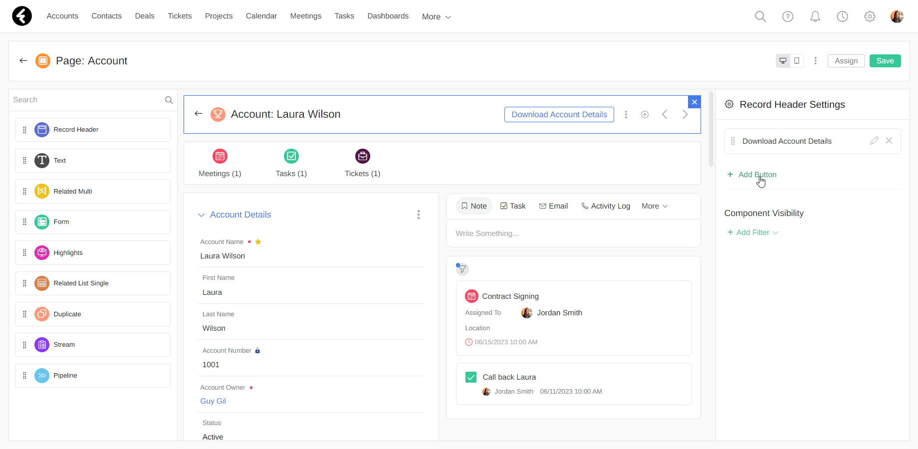
Task: Click the Guy Gil owner link
Action: (213, 401)
